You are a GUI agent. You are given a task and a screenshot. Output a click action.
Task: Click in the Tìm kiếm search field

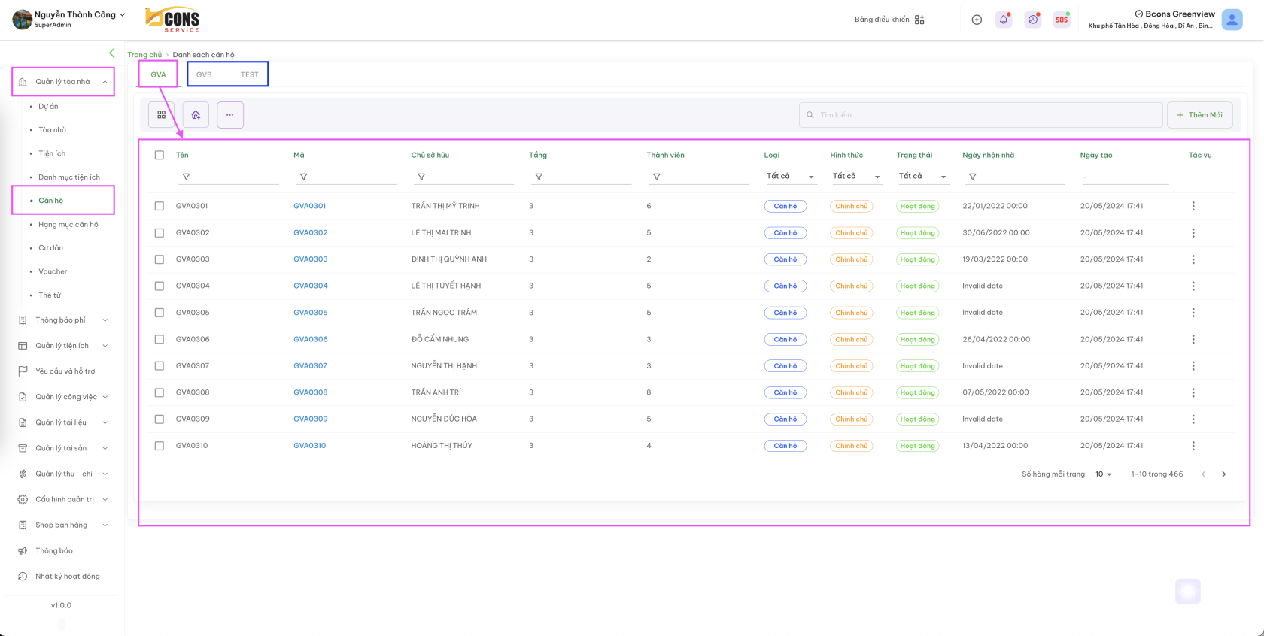981,115
